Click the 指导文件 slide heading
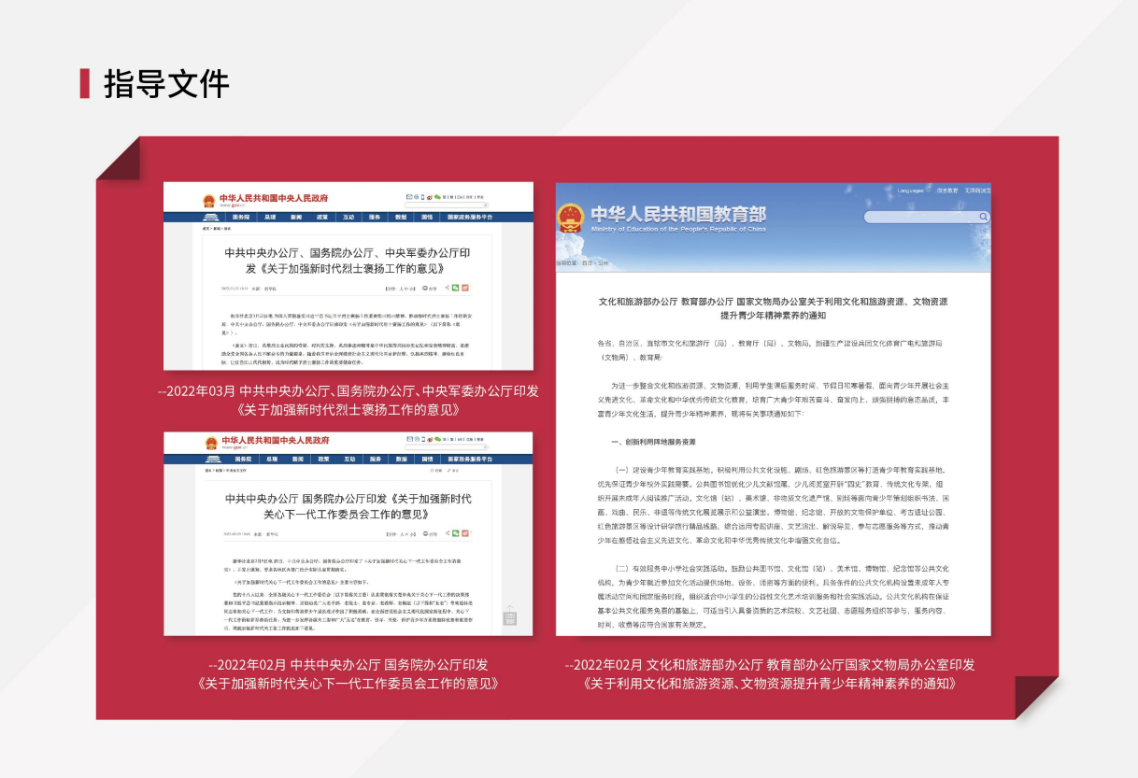The width and height of the screenshot is (1138, 778). click(167, 84)
